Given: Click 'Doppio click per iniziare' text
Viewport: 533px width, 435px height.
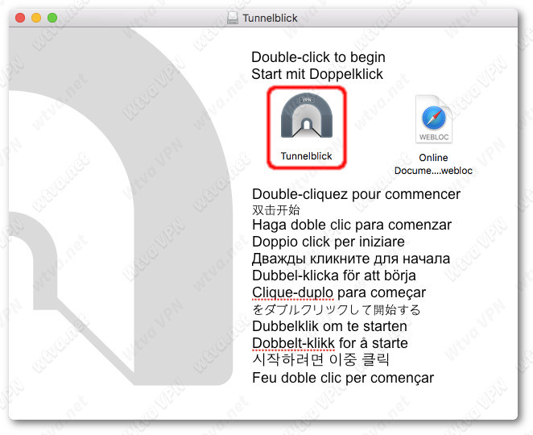Looking at the screenshot, I should point(328,242).
